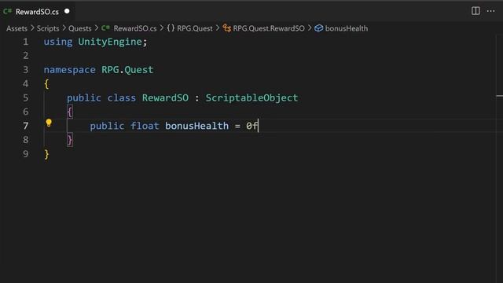Click line number 5 in the gutter
This screenshot has width=503, height=283.
26,97
